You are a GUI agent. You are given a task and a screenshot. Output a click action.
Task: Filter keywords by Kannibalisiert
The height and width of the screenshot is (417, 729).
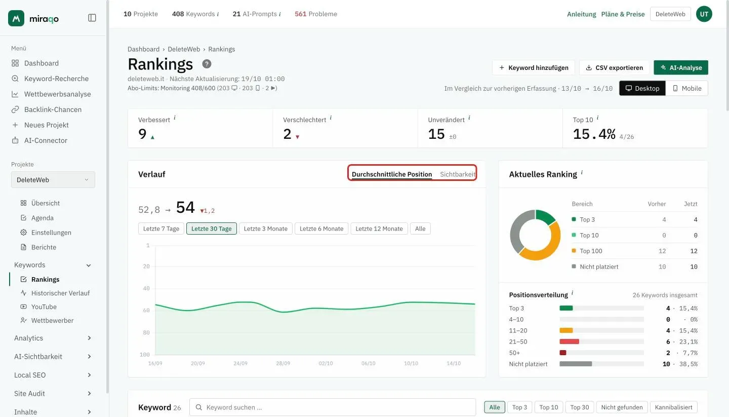point(674,407)
